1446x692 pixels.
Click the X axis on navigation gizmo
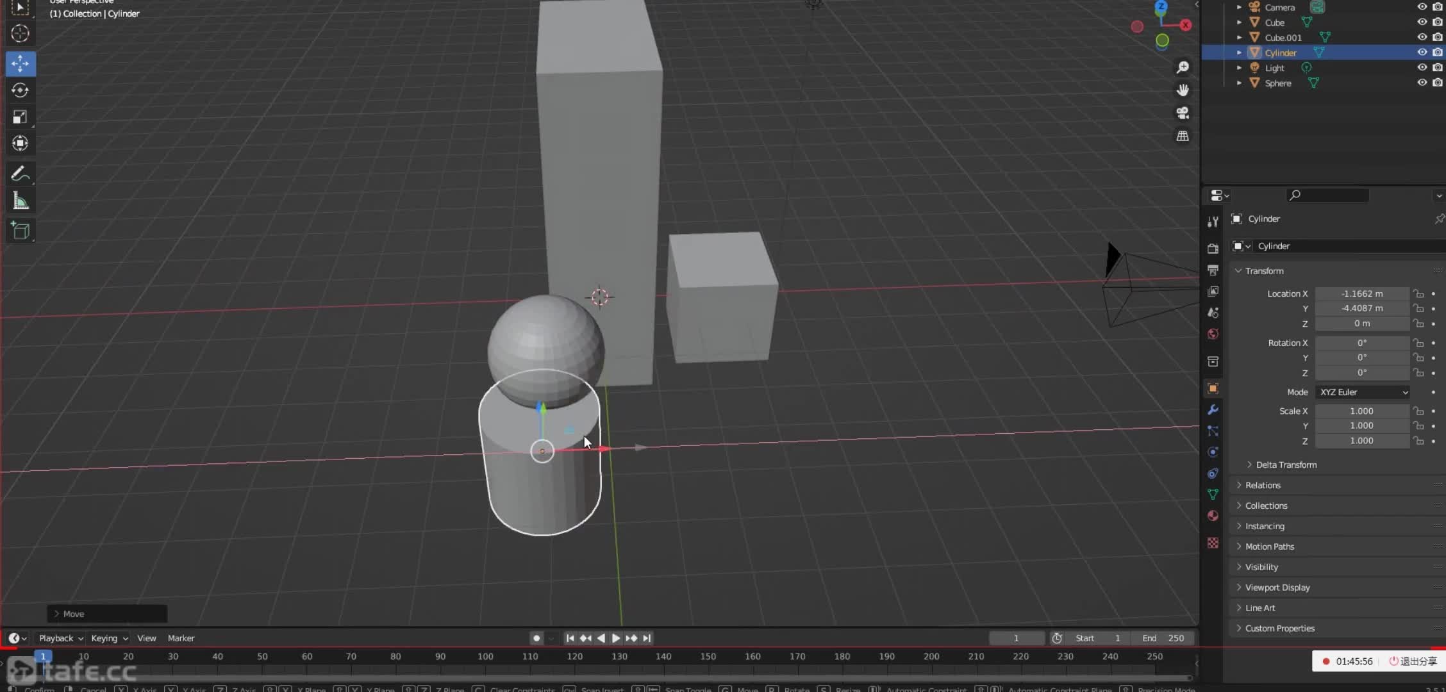[x=1186, y=25]
